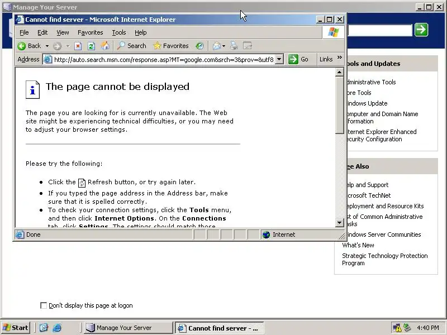Click the security alert shield tray icon

[x=397, y=328]
